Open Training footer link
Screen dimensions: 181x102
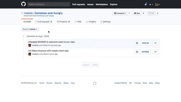click(137, 83)
